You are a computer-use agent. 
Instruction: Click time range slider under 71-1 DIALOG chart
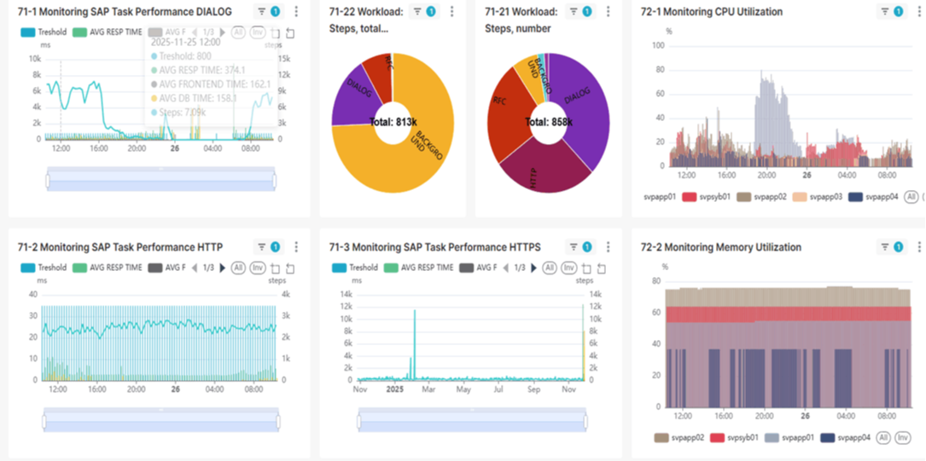tap(161, 179)
